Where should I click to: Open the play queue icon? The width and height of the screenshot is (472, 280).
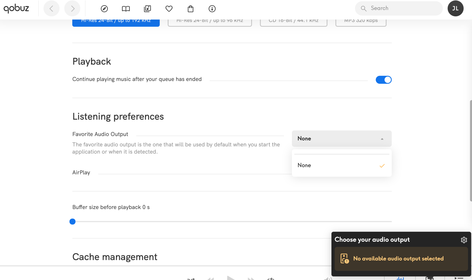coord(459,278)
